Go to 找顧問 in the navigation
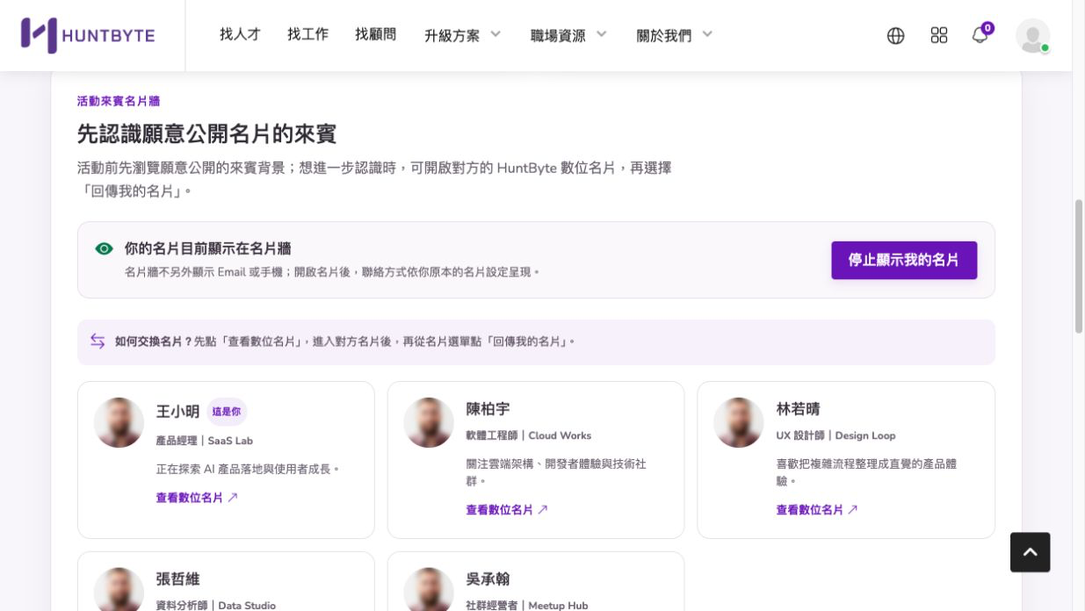Screen dimensions: 1085x611 pos(376,34)
